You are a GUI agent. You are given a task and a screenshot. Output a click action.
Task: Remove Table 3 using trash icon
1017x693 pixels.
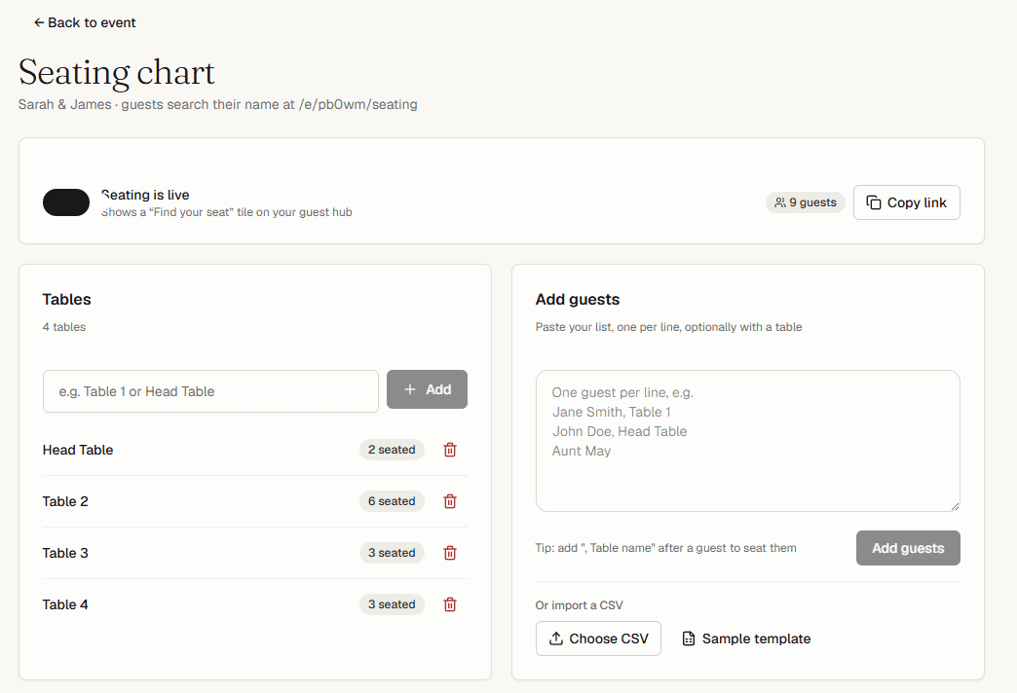pyautogui.click(x=449, y=553)
